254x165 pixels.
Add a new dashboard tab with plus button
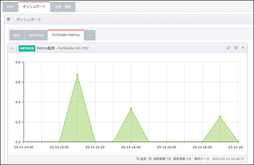[90, 35]
